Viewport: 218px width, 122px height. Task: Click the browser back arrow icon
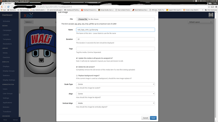pos(2,7)
